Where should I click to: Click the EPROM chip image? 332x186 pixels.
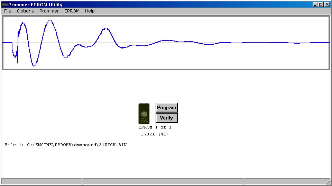tap(144, 114)
